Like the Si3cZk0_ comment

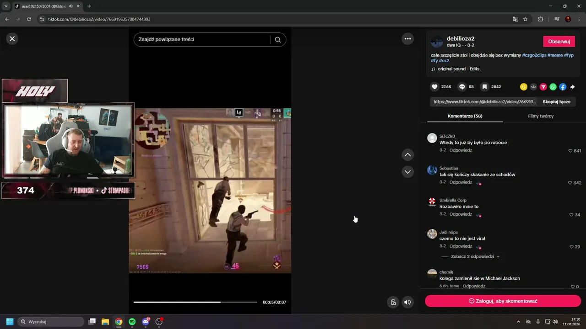[570, 151]
